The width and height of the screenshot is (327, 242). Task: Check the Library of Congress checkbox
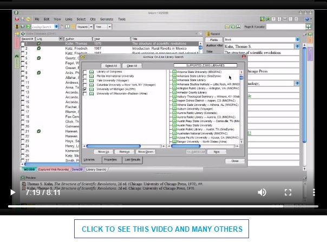84,72
